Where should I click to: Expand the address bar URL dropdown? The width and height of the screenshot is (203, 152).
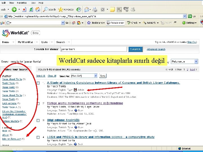pos(185,16)
